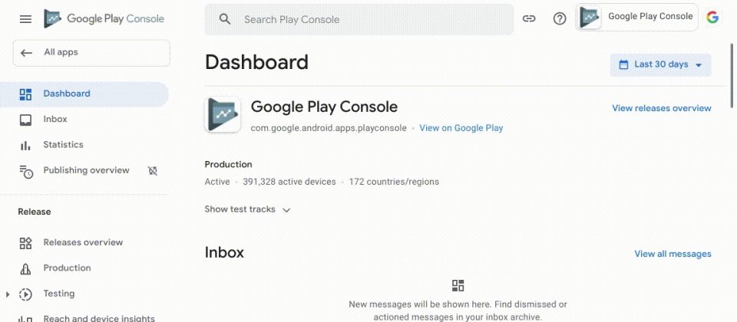
Task: Click the Statistics bar chart icon
Action: (25, 146)
